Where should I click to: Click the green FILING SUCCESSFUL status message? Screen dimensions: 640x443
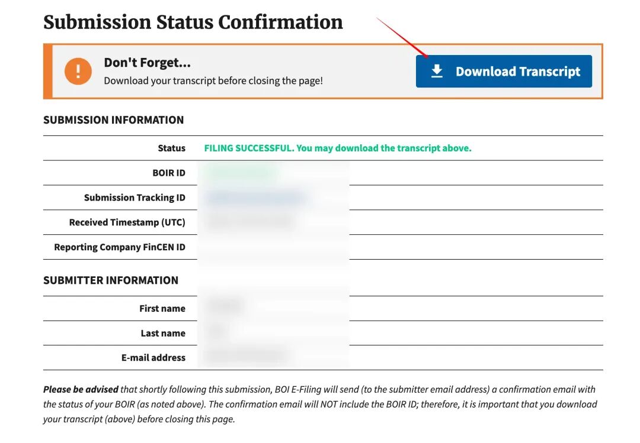coord(338,148)
